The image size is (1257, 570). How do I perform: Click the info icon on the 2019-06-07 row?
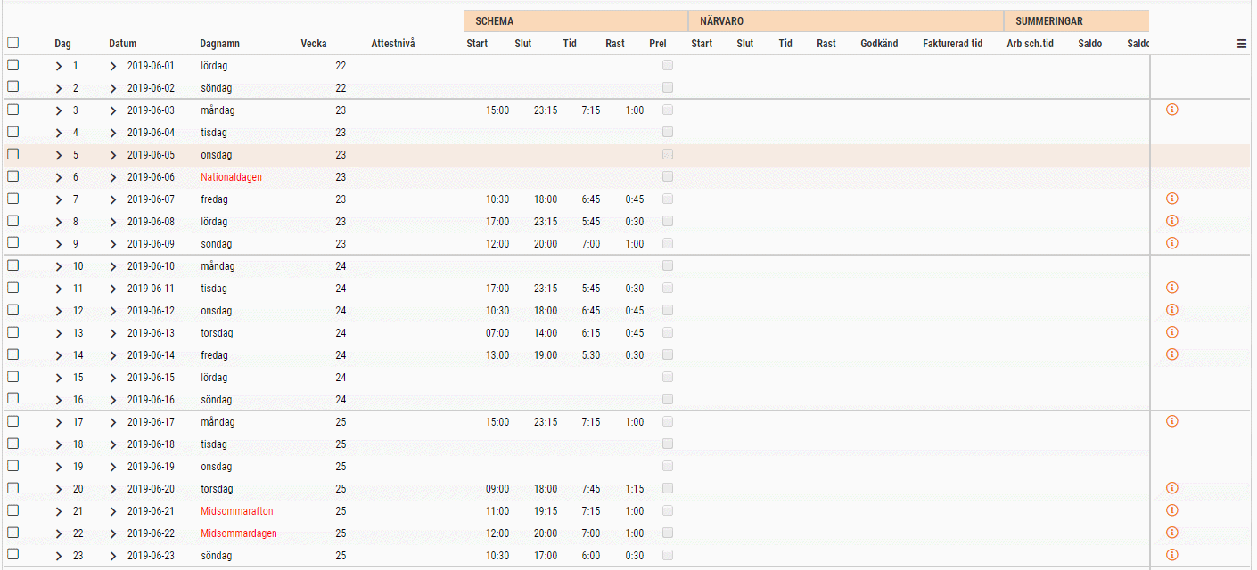tap(1172, 199)
